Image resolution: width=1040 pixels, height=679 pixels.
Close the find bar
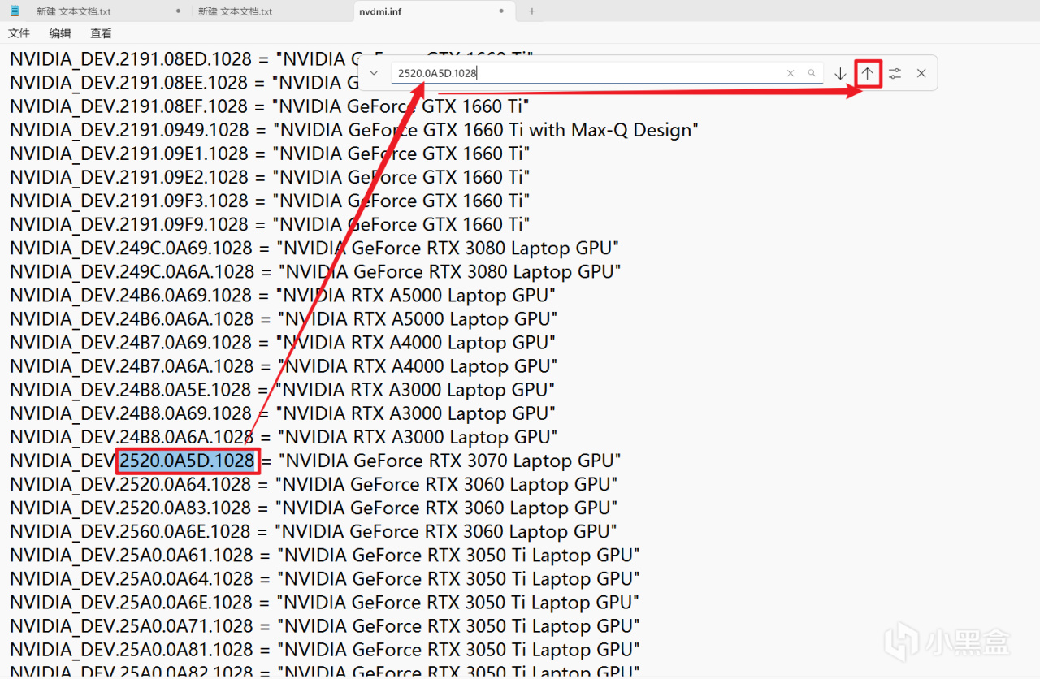tap(921, 73)
